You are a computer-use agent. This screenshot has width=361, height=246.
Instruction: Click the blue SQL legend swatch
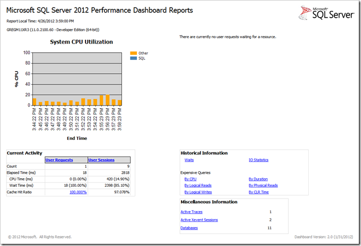coord(133,58)
